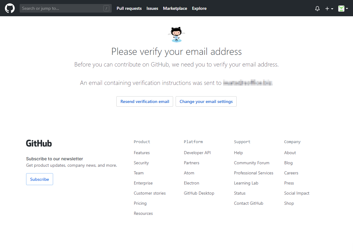Open the user avatar menu
This screenshot has width=353, height=251.
[343, 9]
